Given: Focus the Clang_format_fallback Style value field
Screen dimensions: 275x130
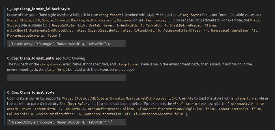Looking at the screenshot, I should tap(66, 44).
